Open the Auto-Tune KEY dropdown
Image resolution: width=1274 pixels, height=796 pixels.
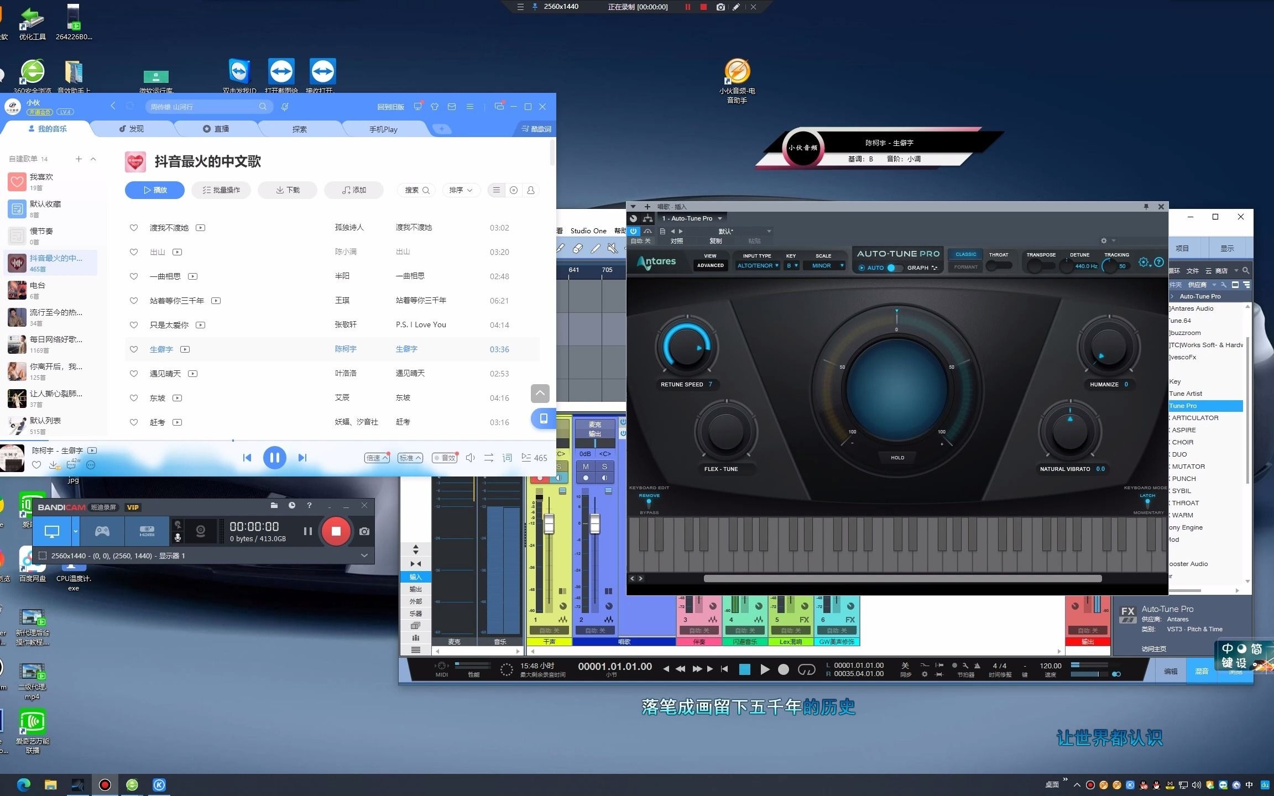[x=792, y=266]
